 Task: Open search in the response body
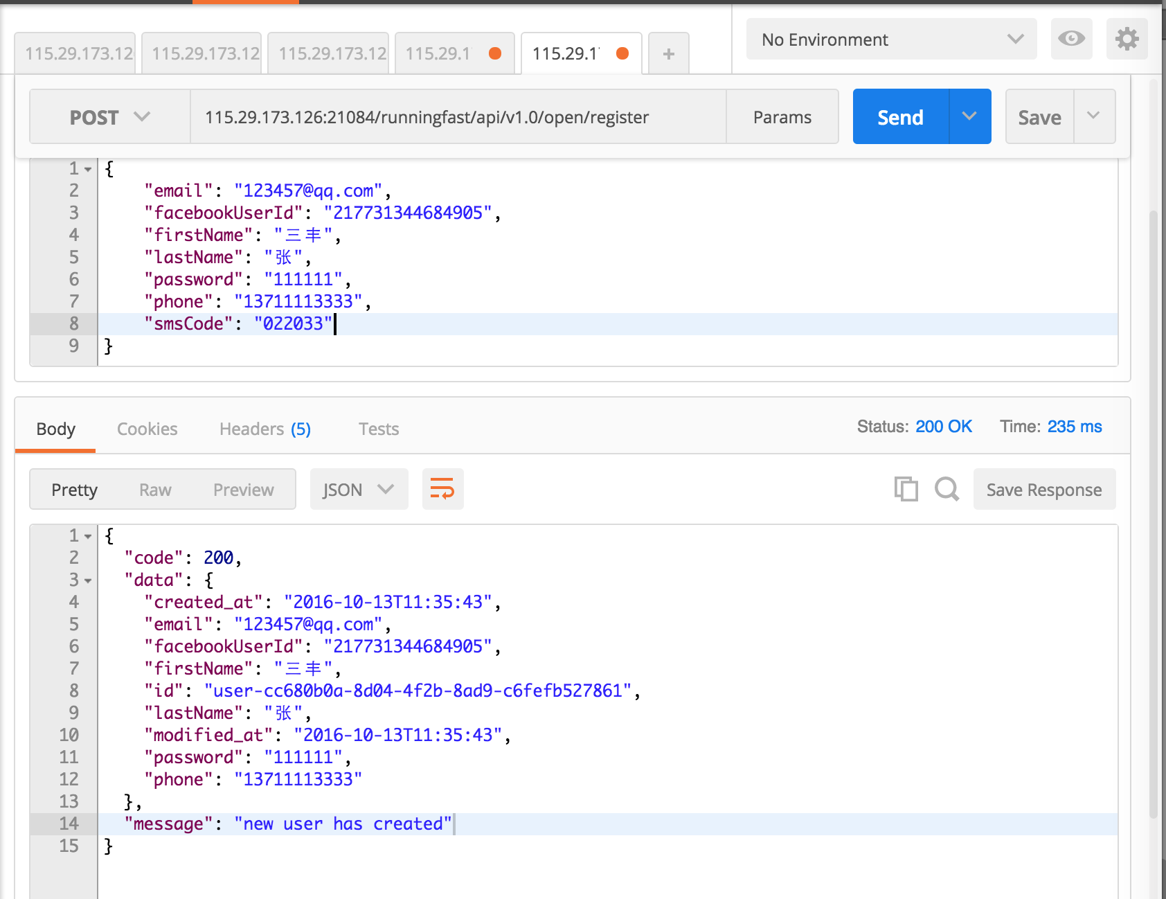tap(947, 489)
